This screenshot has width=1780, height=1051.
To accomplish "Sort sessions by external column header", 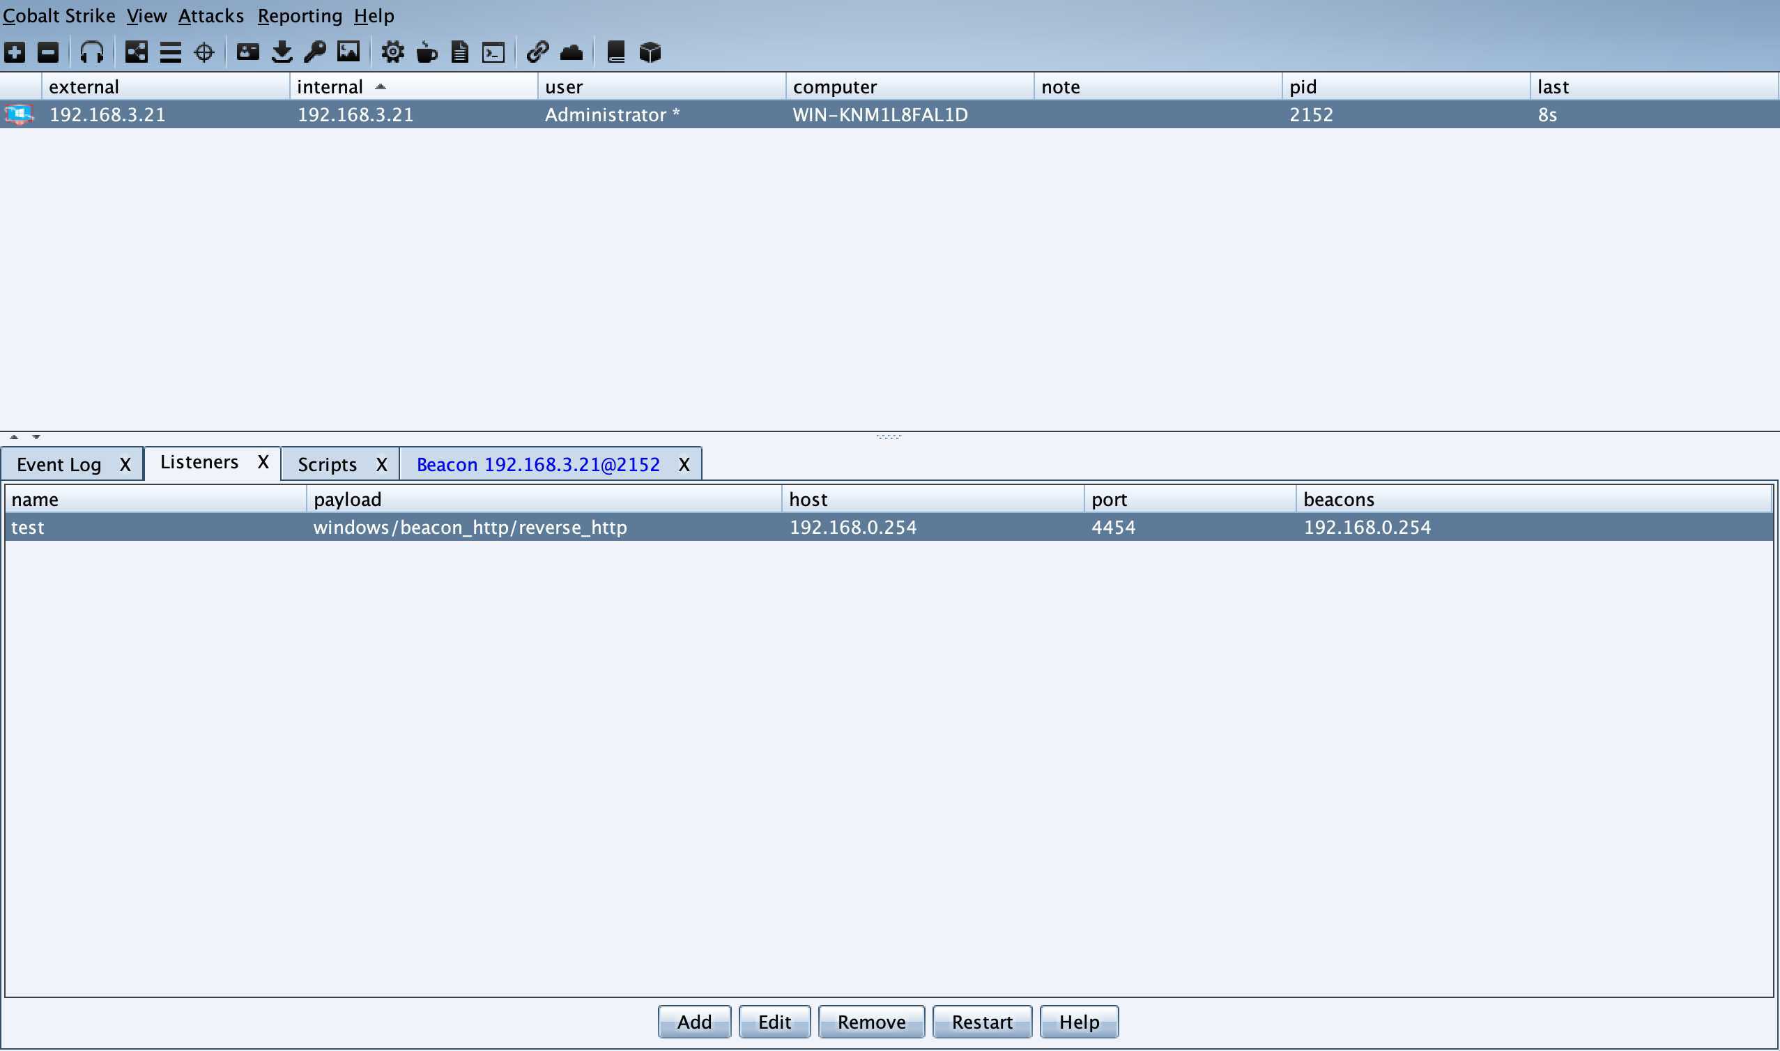I will pyautogui.click(x=166, y=87).
